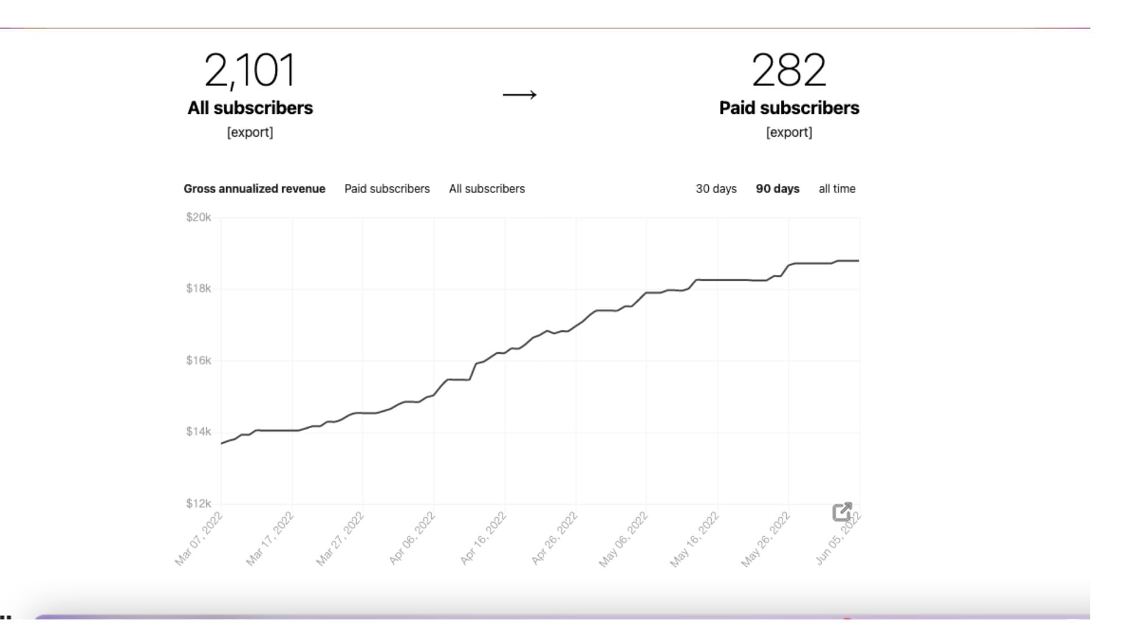Show the All subscribers chart tab
1134x637 pixels.
(487, 189)
